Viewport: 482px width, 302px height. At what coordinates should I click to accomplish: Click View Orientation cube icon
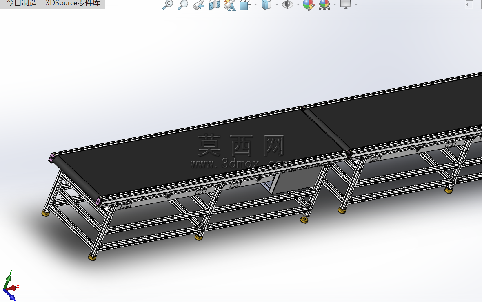coord(245,5)
